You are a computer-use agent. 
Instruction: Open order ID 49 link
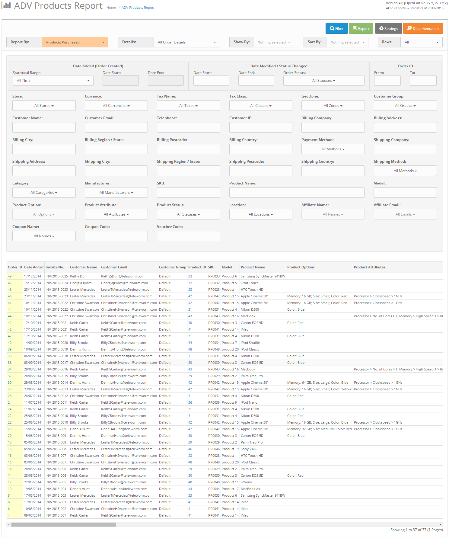click(10, 276)
